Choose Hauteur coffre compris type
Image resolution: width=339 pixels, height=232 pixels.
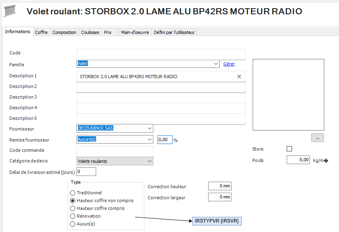(x=73, y=208)
